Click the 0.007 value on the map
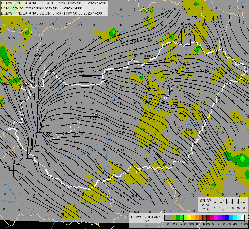 tap(149, 56)
